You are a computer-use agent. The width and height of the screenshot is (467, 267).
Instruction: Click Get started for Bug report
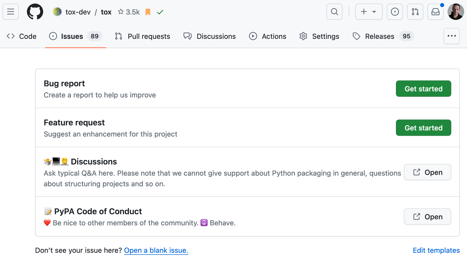(423, 89)
